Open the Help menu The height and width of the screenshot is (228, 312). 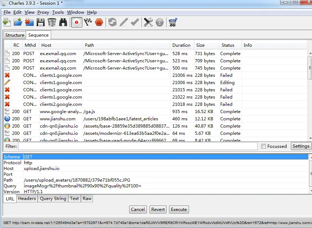pos(92,12)
